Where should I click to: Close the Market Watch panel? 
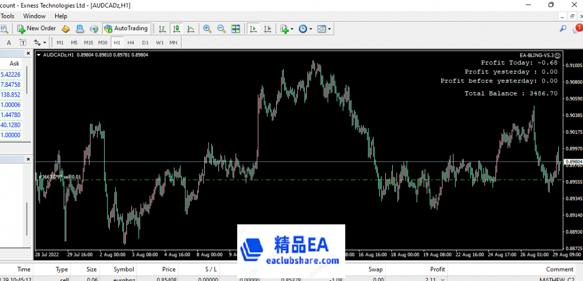click(x=29, y=53)
